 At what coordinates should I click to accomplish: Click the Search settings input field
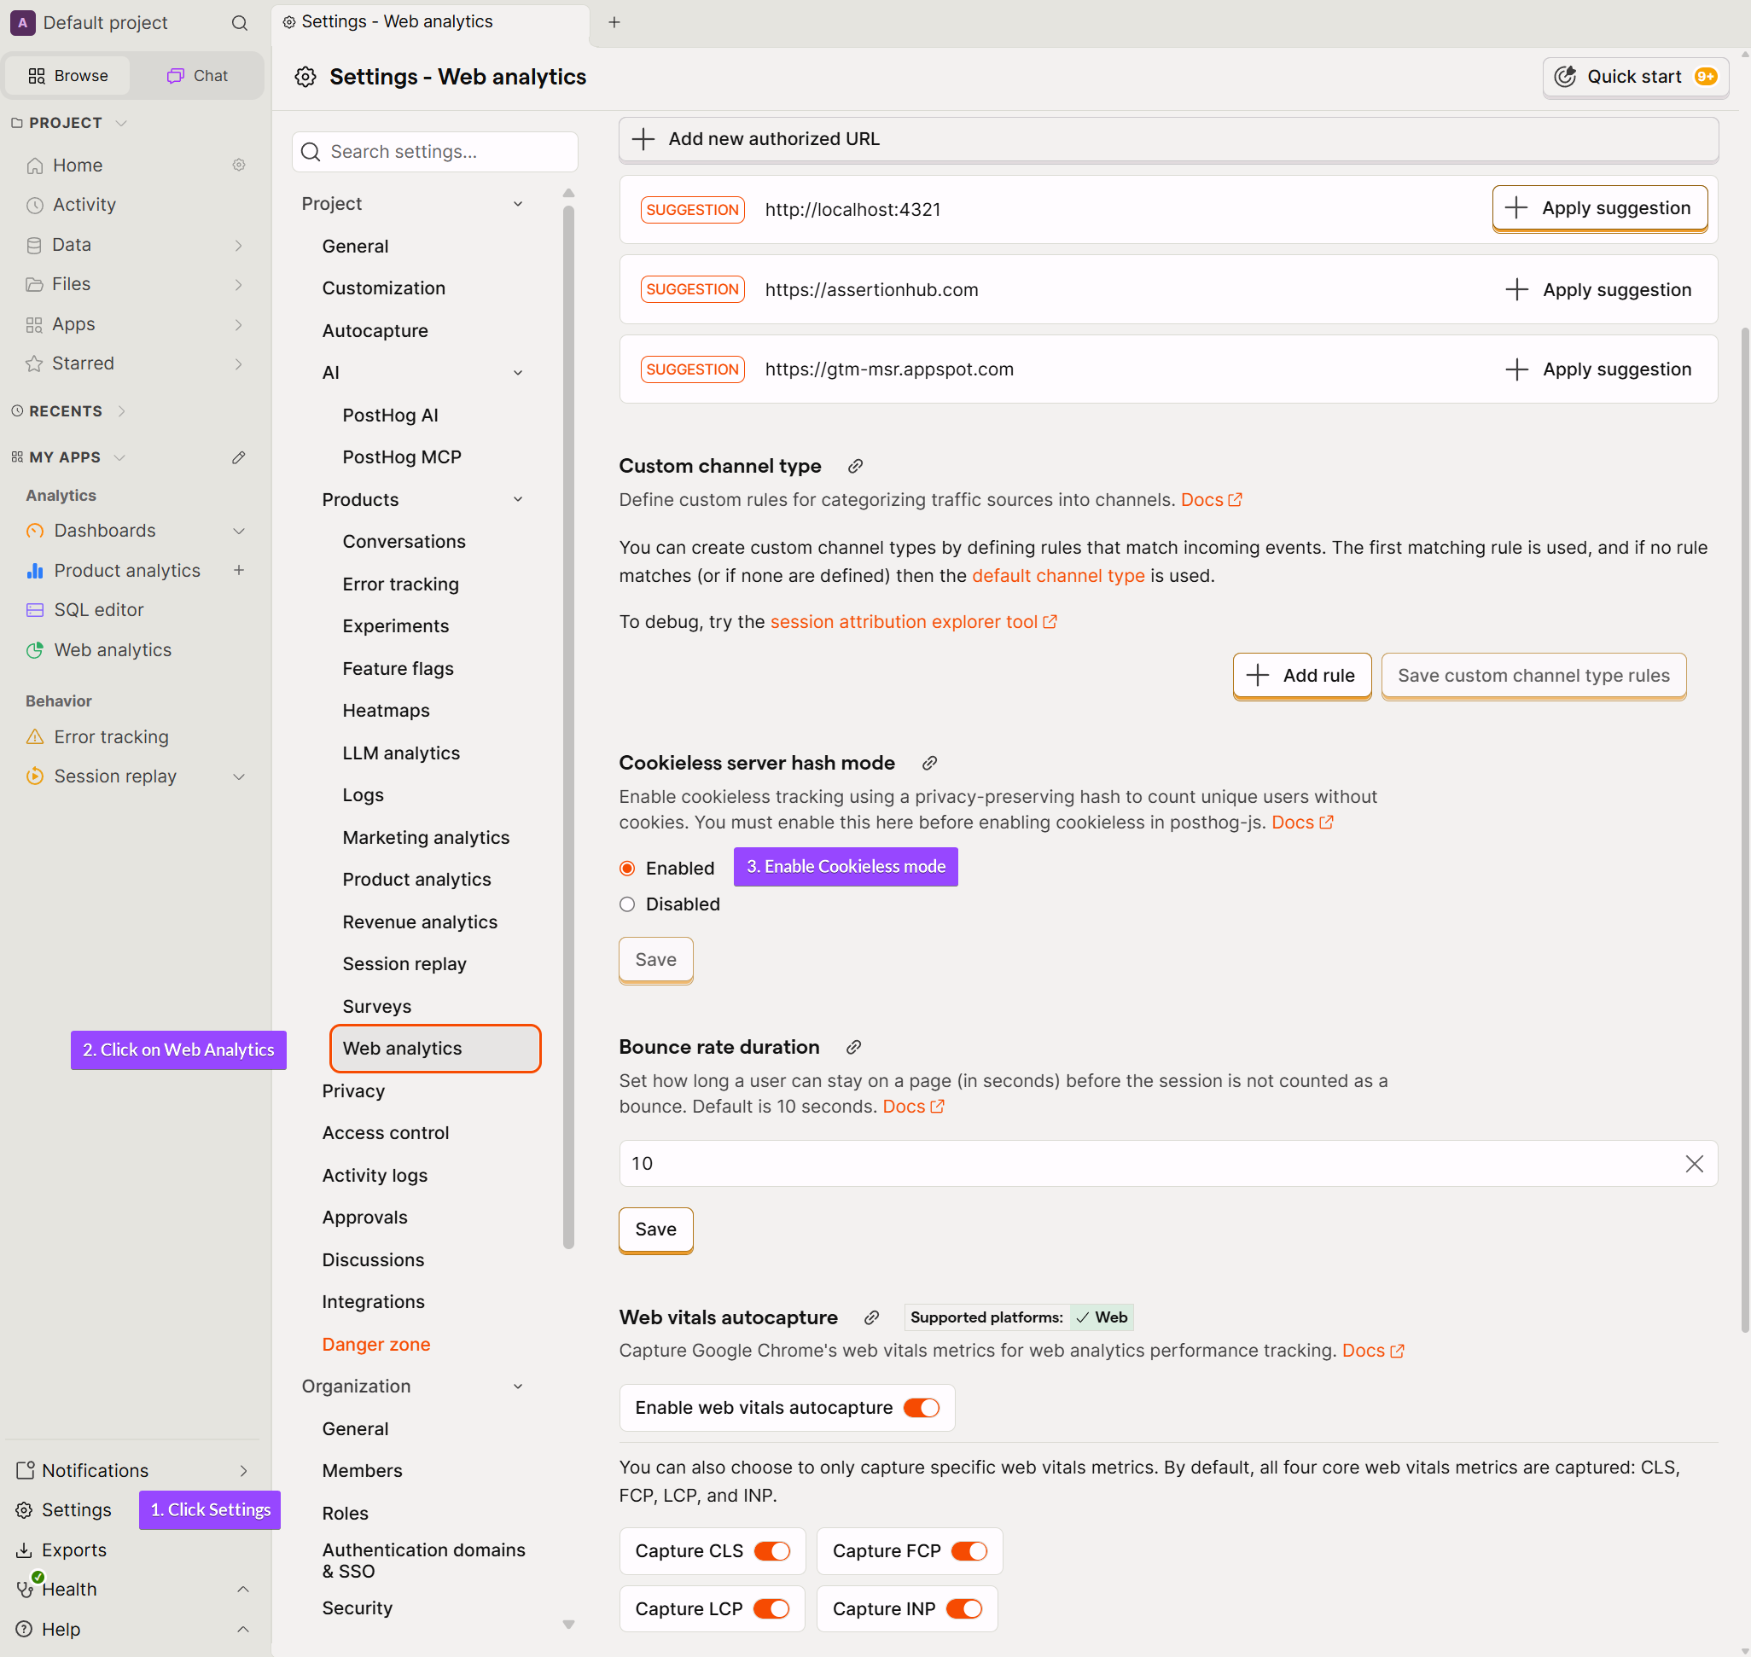pos(434,151)
